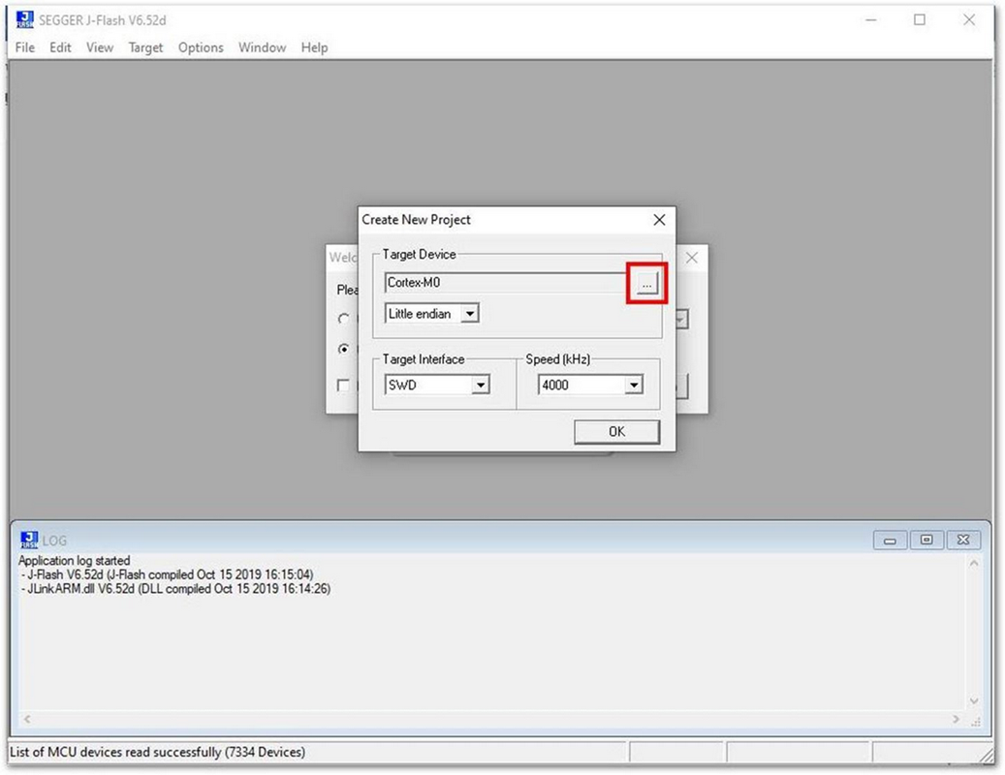Click the JLinkARM.dll V6.52d log line

176,589
